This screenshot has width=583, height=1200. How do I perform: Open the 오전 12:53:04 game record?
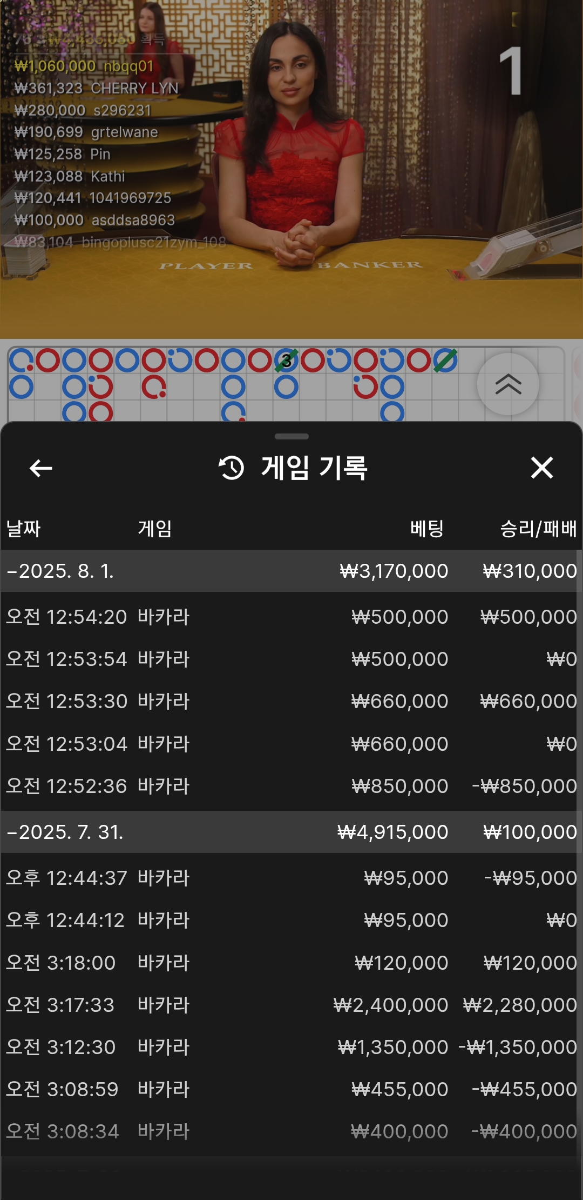pos(291,744)
